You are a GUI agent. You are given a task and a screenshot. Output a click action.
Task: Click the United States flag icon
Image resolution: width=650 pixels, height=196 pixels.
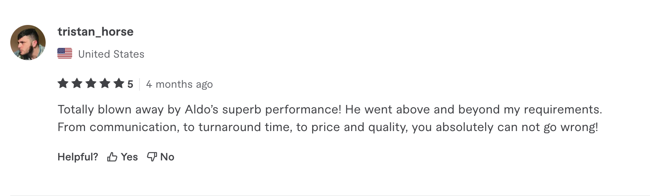(65, 54)
